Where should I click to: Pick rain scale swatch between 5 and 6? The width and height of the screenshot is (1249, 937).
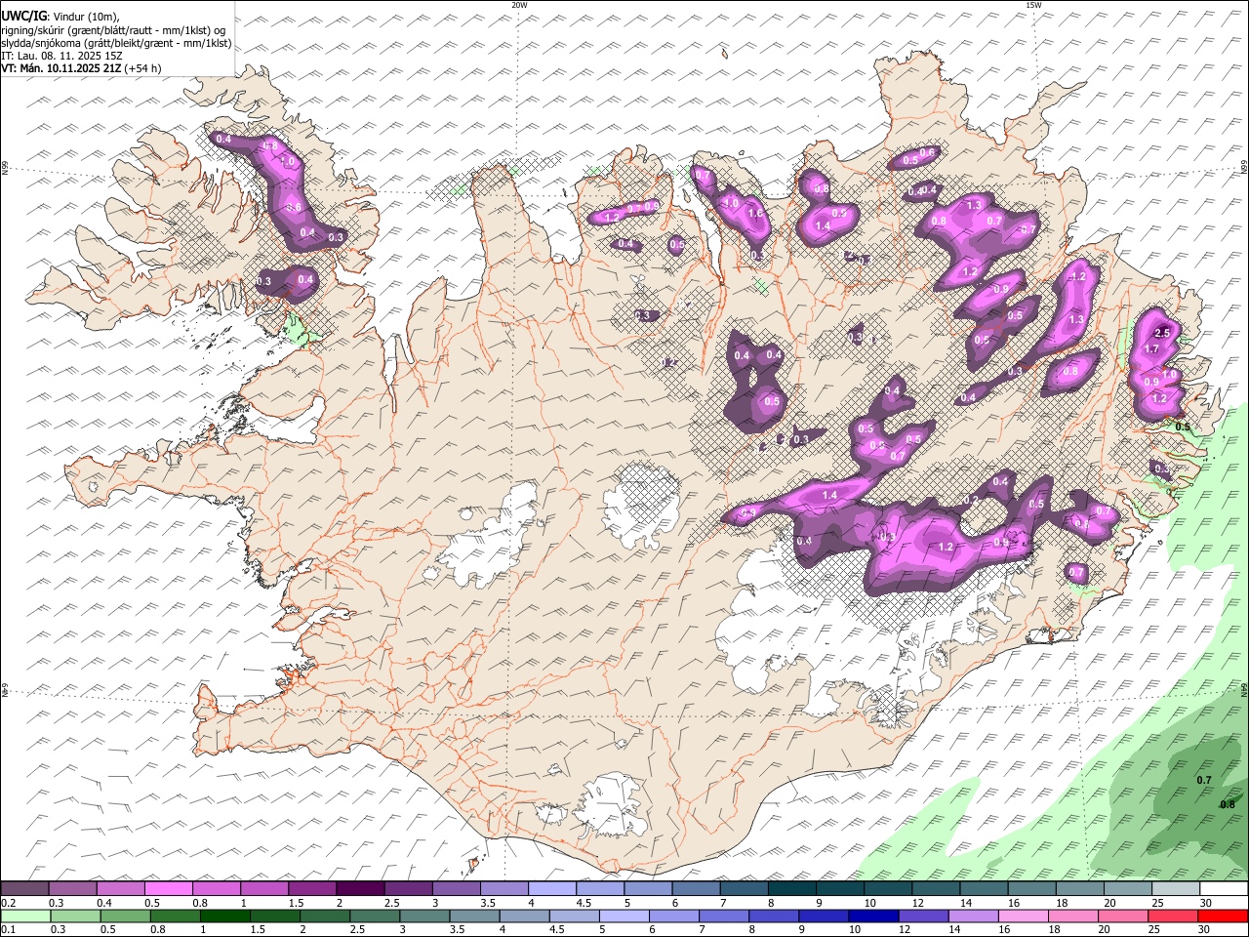click(623, 916)
